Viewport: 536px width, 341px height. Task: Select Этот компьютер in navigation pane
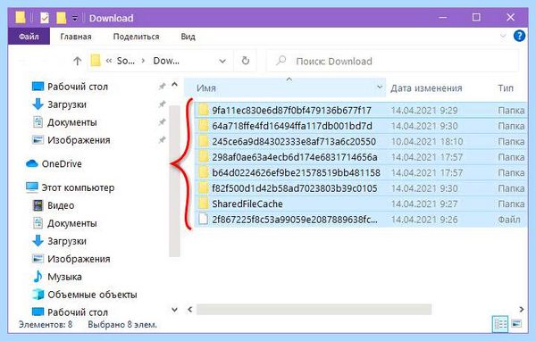coord(78,187)
